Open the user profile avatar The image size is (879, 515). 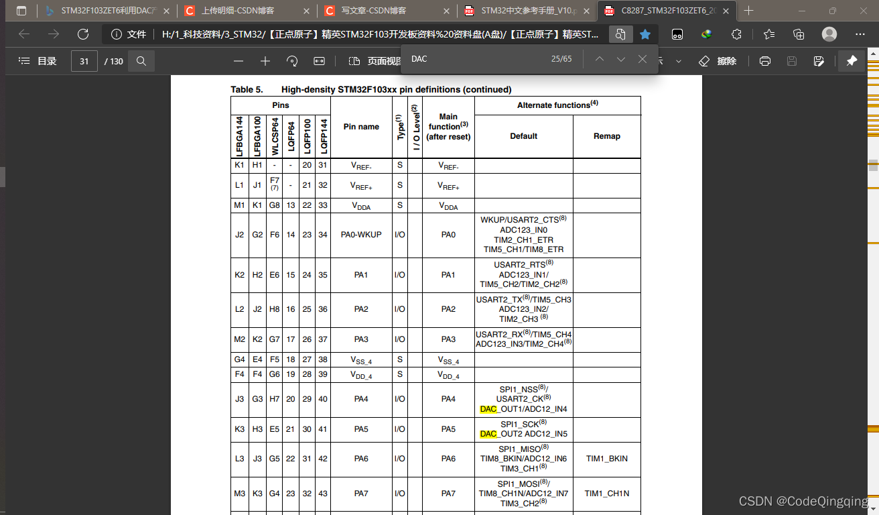829,34
